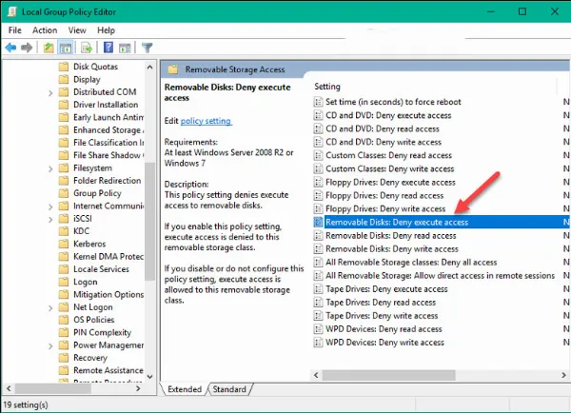Open the View menu
This screenshot has height=413, width=571.
(77, 29)
